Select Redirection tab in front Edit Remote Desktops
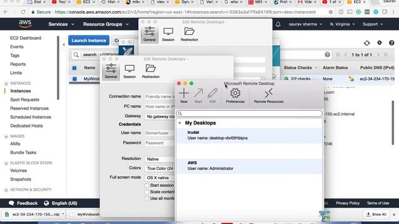 [151, 71]
